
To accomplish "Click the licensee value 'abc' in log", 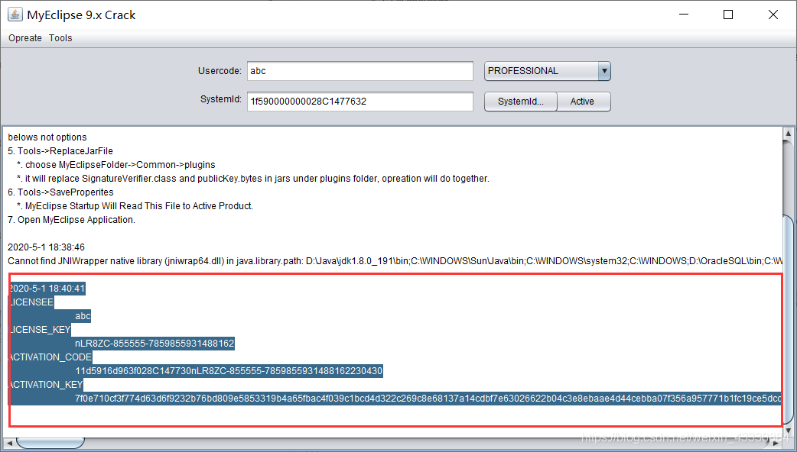I will point(83,316).
